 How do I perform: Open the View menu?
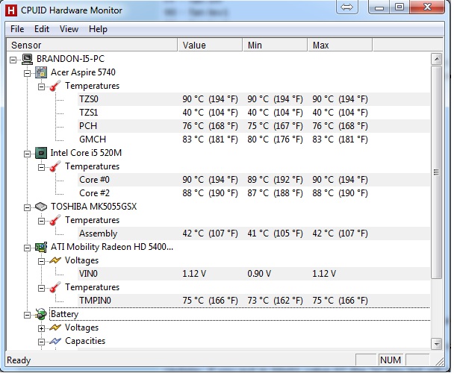[69, 29]
